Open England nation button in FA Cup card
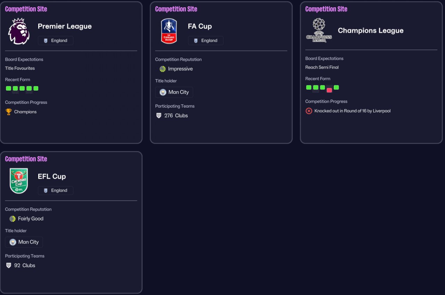Screen dimensions: 445x295 coord(206,41)
